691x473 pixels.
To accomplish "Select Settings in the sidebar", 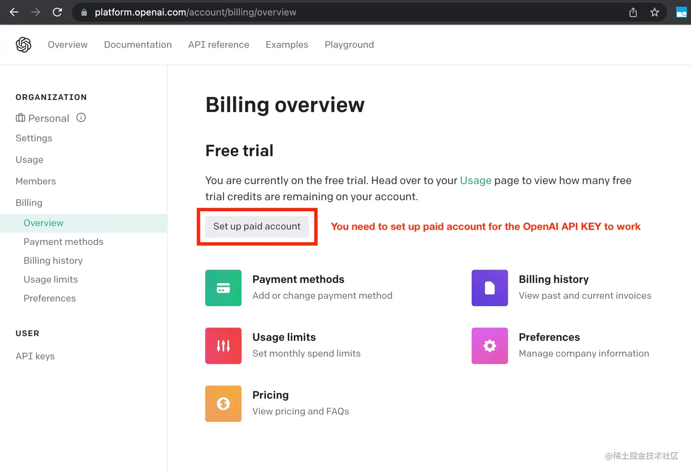I will [x=34, y=138].
